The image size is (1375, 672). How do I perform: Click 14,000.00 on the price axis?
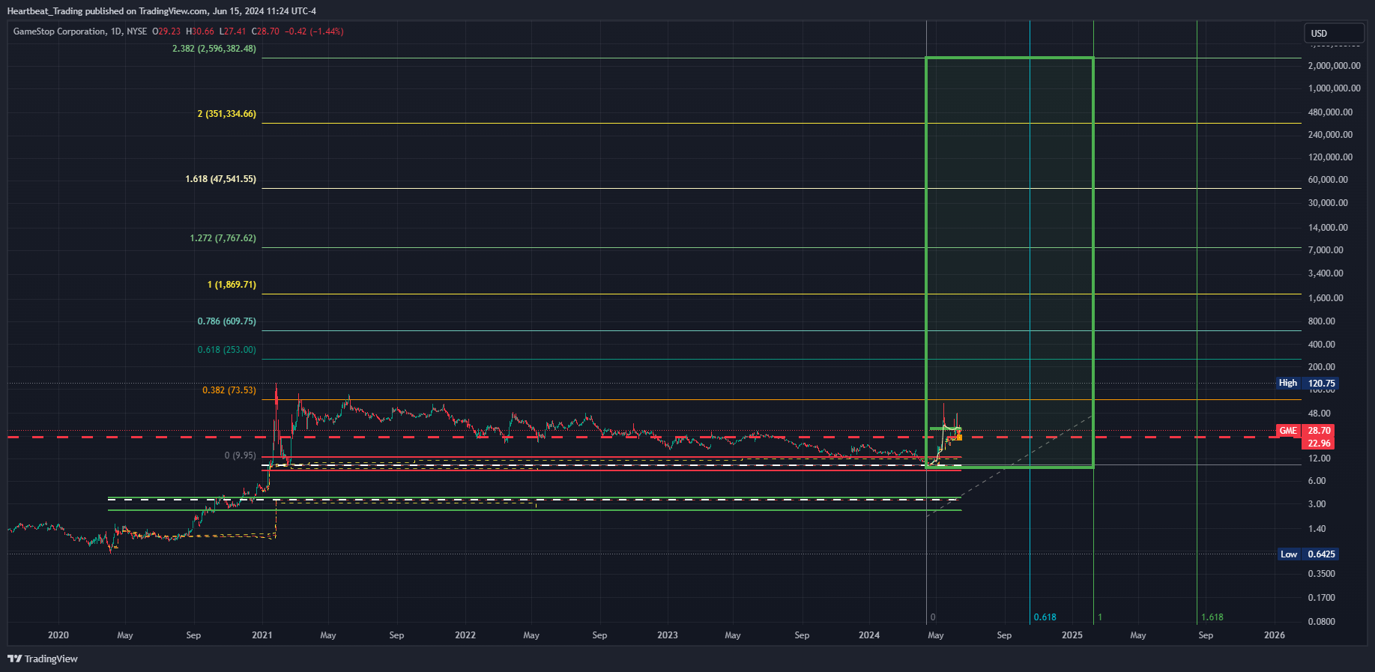click(x=1328, y=228)
